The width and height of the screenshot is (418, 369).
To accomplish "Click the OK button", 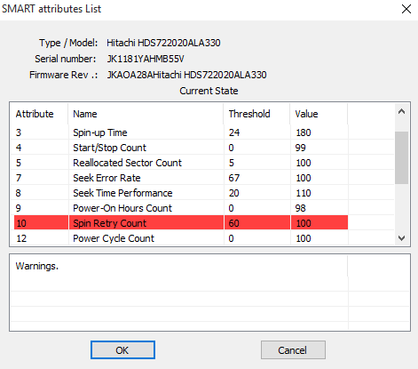I will click(122, 350).
